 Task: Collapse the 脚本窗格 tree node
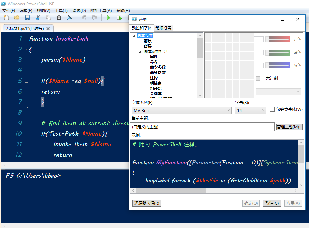(134, 36)
